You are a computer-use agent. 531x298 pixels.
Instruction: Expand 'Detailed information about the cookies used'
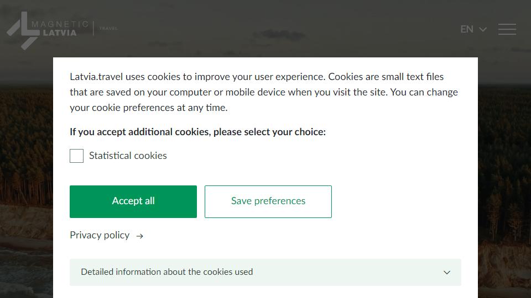[x=265, y=272]
